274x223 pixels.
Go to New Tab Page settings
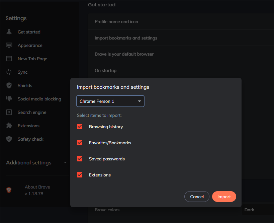pos(32,59)
